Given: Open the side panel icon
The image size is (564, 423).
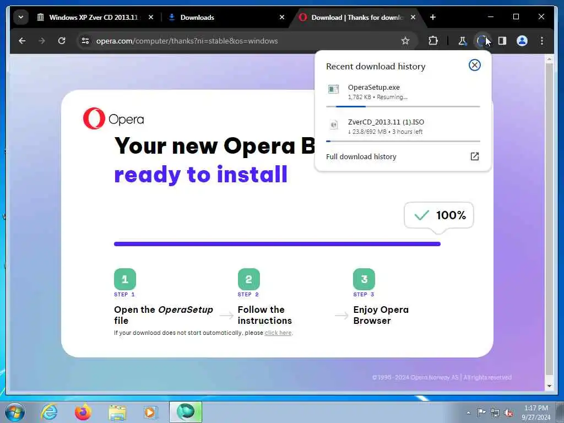Looking at the screenshot, I should pyautogui.click(x=502, y=41).
